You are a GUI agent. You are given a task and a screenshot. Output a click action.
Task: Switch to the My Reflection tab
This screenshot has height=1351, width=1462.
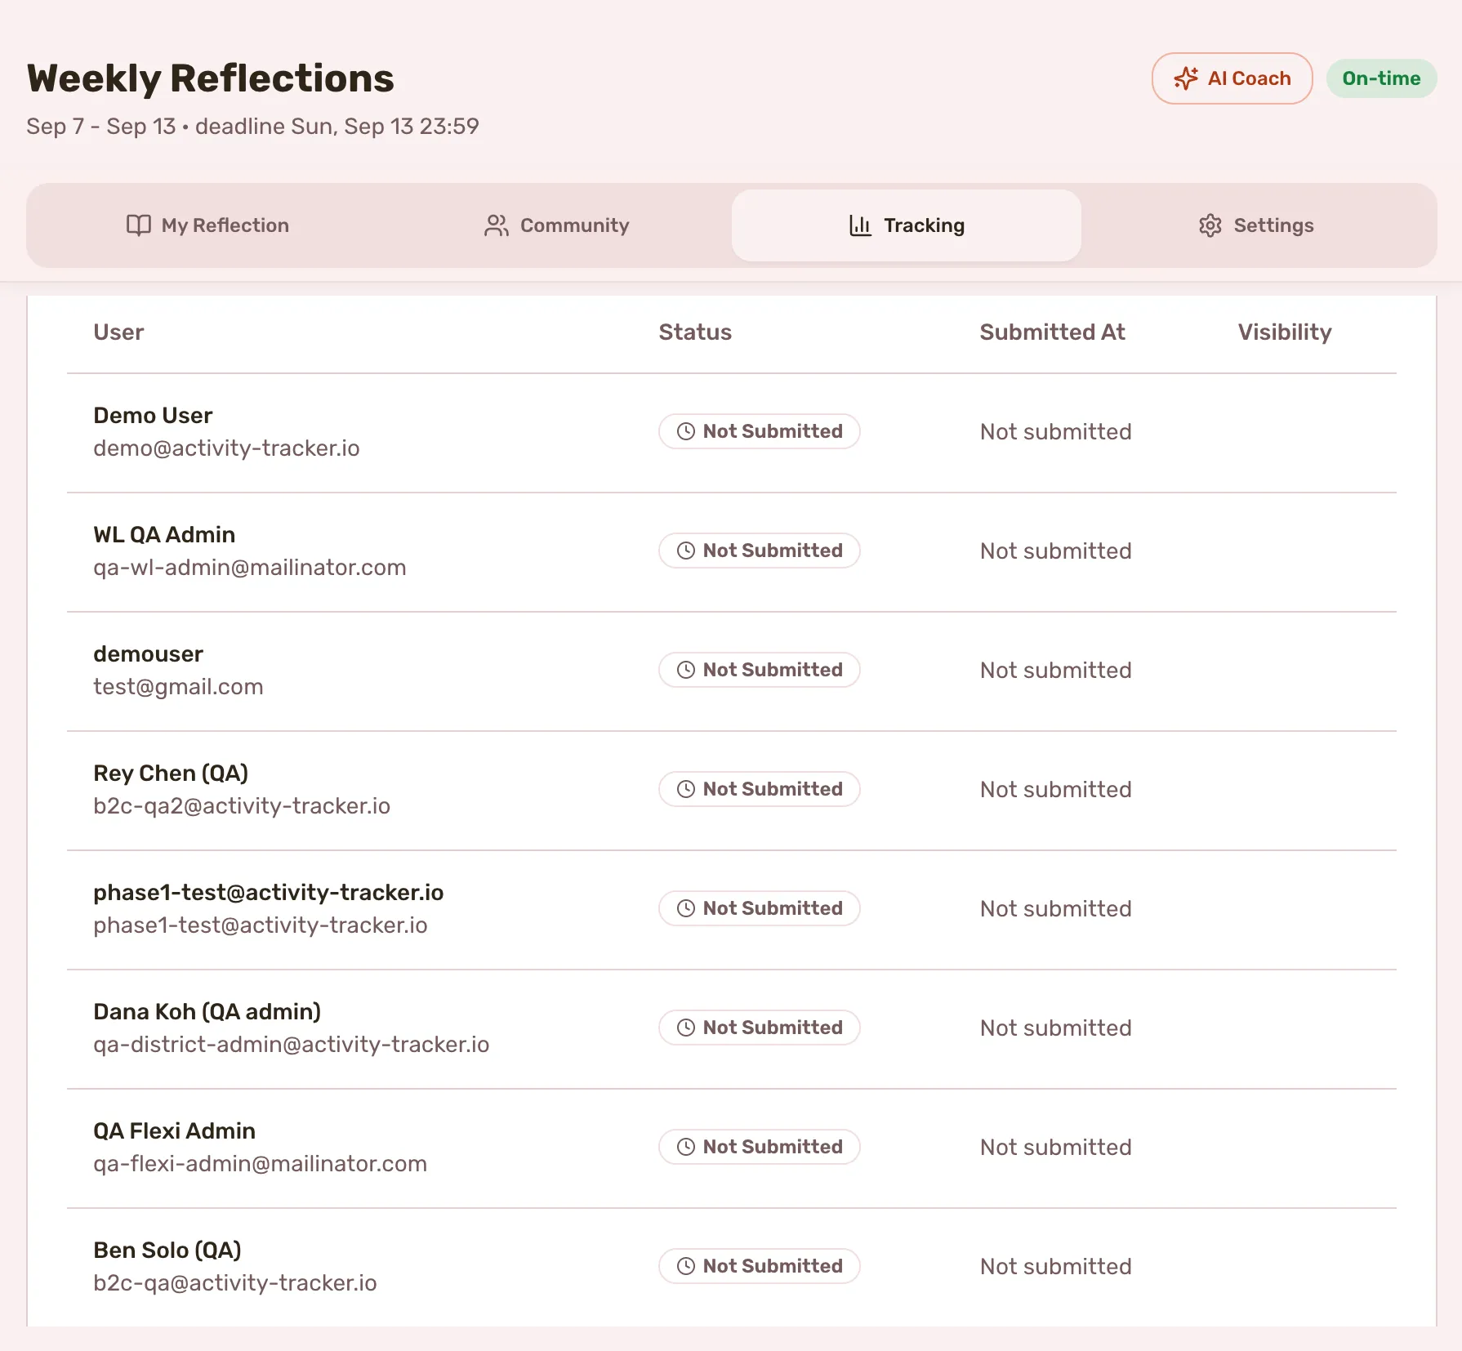207,225
